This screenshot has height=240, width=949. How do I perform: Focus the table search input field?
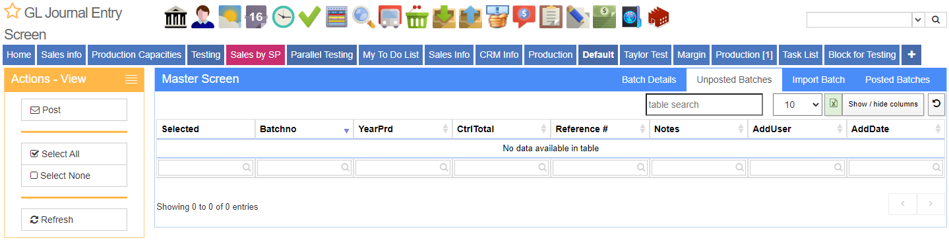click(x=704, y=105)
